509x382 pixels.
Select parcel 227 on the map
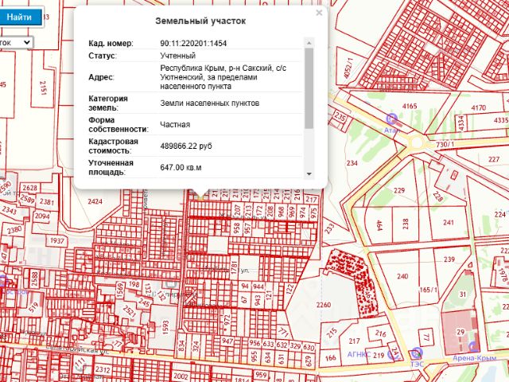tap(493, 159)
